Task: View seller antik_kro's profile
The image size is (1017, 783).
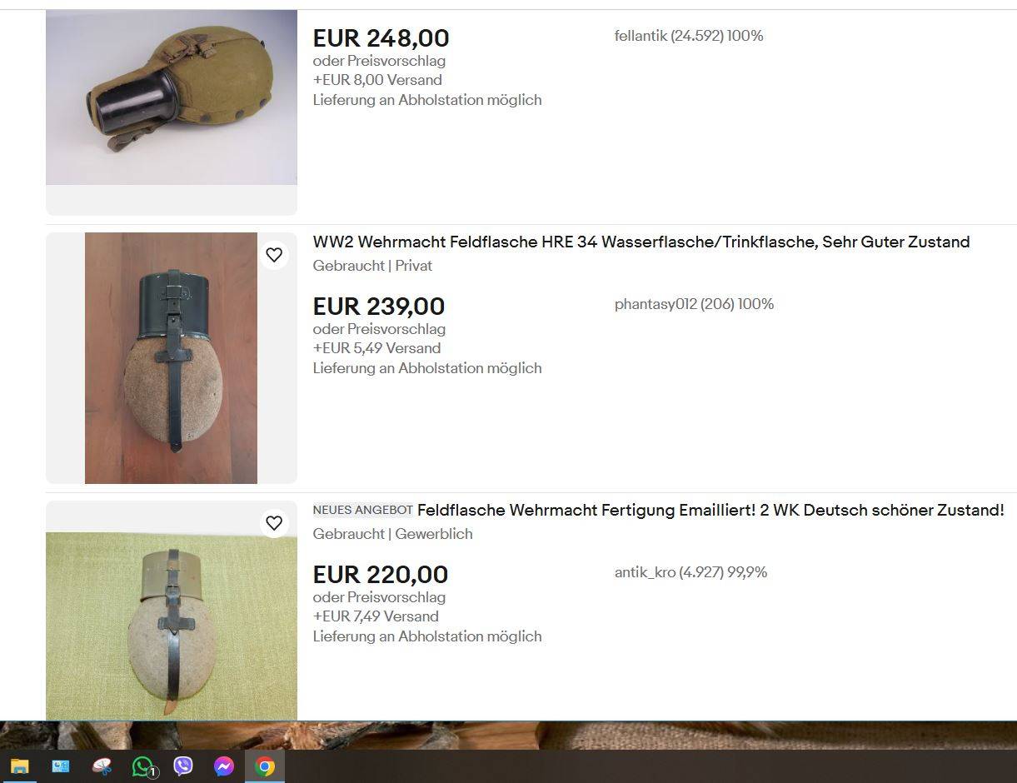Action: pos(645,572)
